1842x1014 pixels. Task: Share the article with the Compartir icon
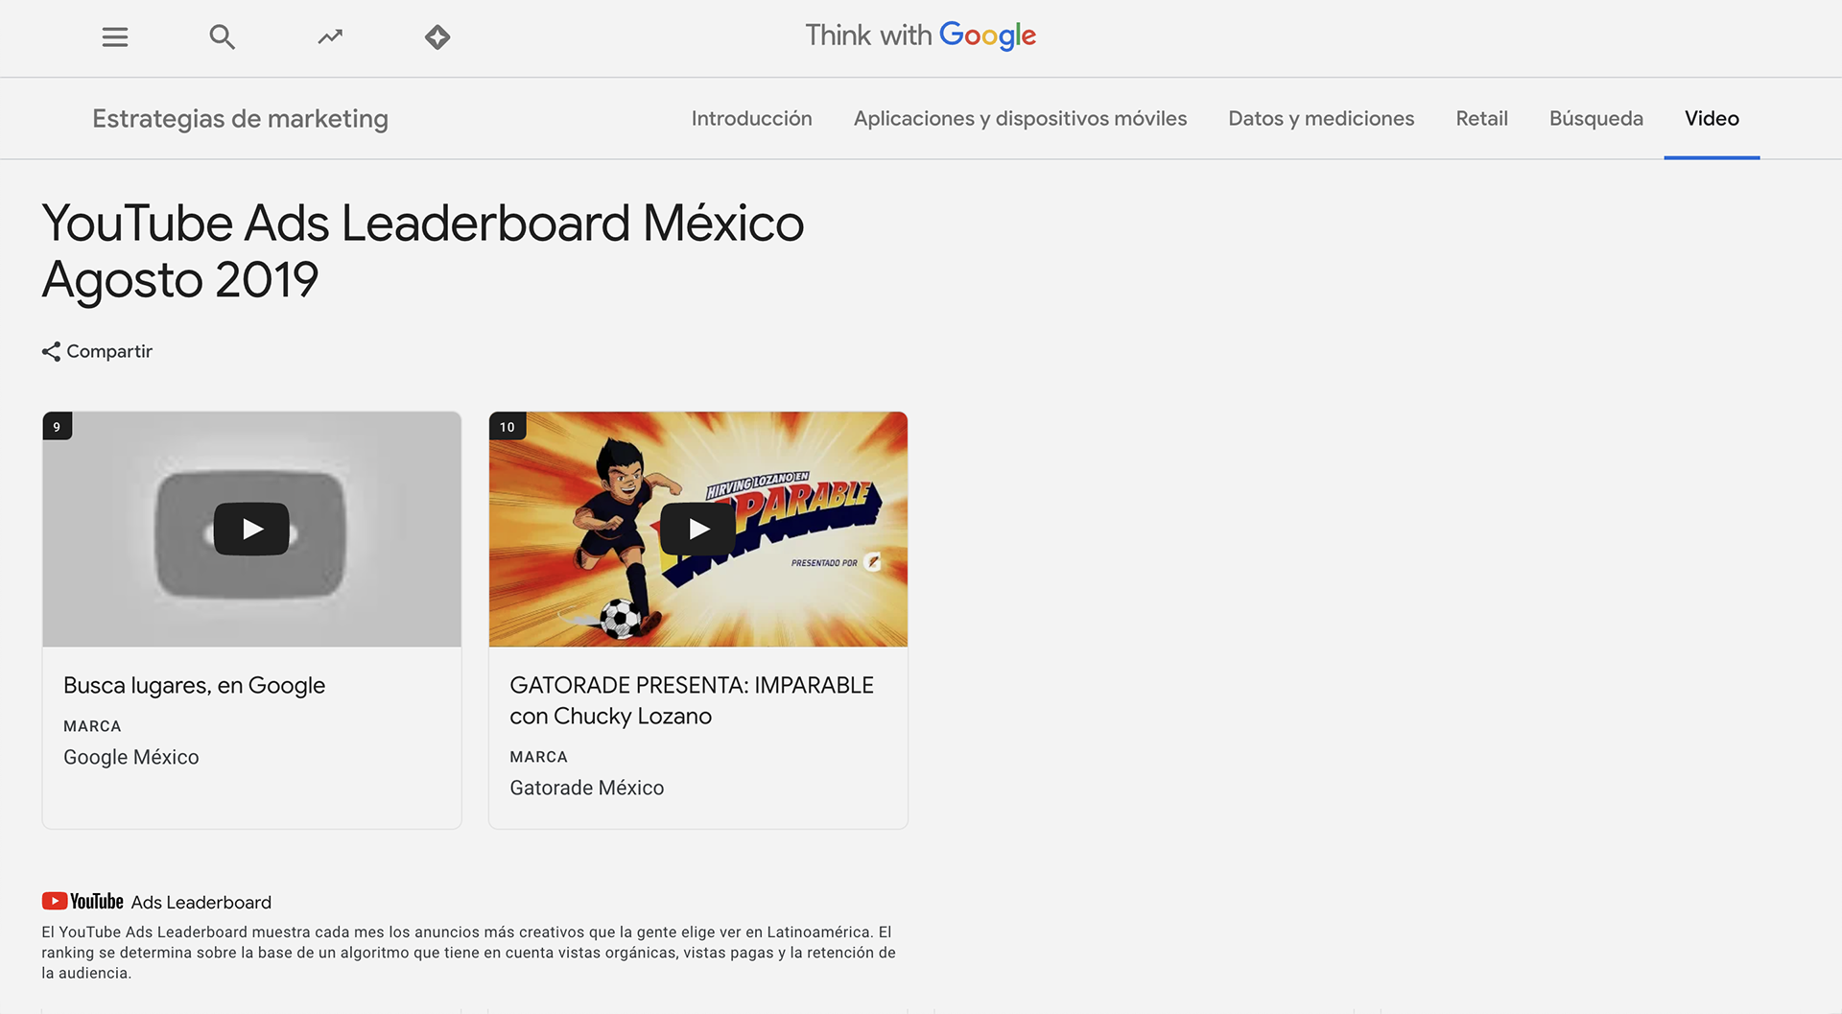51,352
